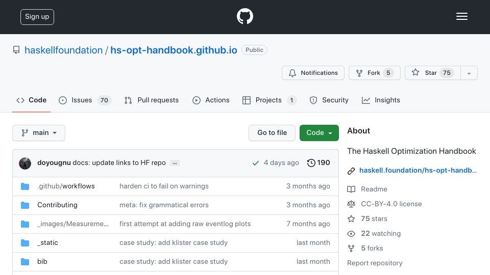Viewport: 490px width, 275px height.
Task: Open 'harden ci to fail on warnings' commit
Action: coord(164,186)
